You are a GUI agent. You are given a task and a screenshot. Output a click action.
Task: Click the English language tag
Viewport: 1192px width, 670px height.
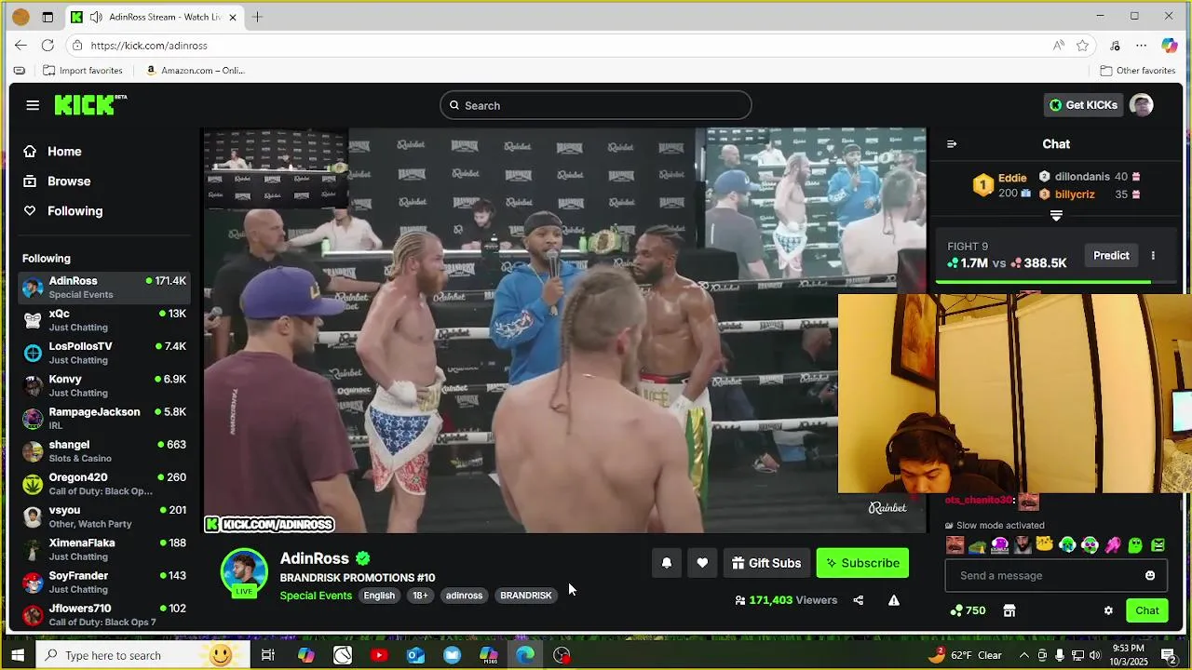tap(379, 596)
